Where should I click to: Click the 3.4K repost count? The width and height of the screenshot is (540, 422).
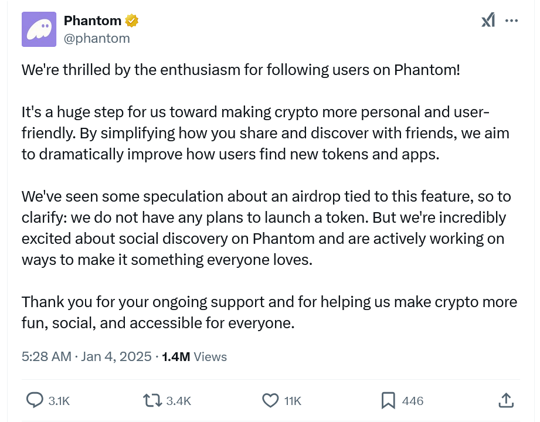[178, 401]
